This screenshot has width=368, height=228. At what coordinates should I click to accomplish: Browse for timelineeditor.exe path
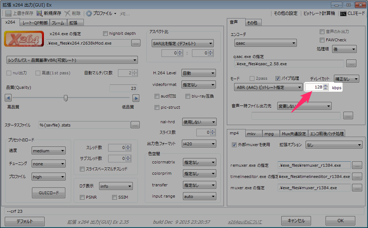click(357, 177)
